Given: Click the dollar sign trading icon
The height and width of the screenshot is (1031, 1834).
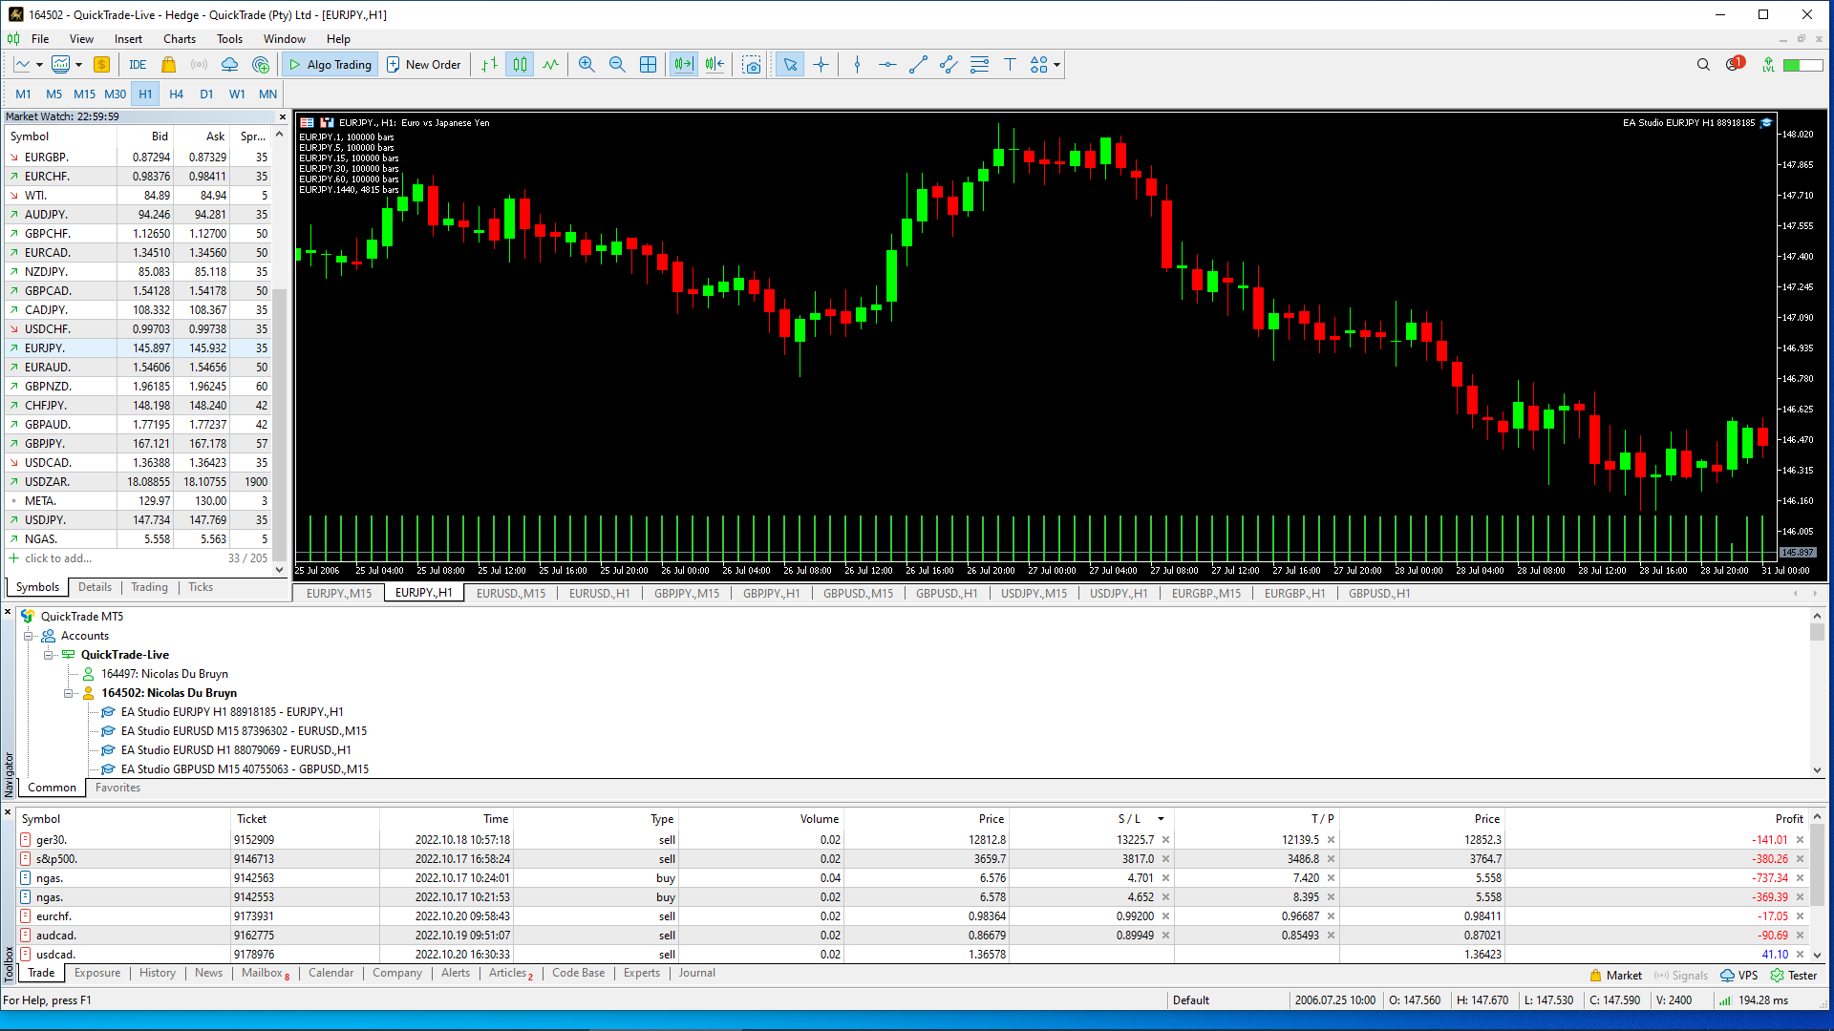Looking at the screenshot, I should tap(101, 65).
